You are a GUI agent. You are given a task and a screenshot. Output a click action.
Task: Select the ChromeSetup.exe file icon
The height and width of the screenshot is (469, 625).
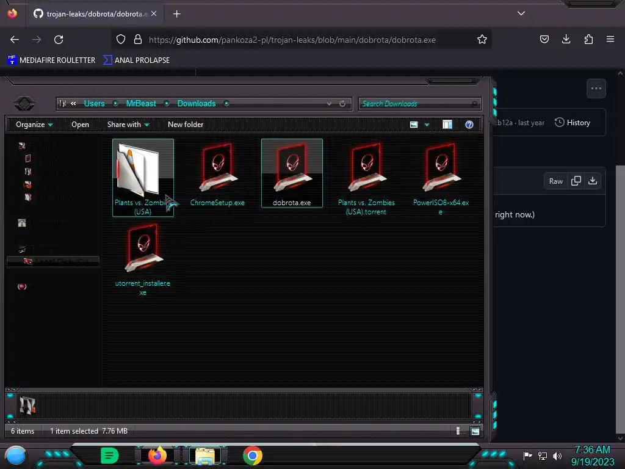[x=218, y=167]
